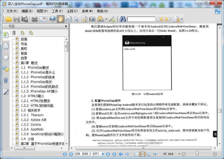Click the advanced search document icon
Viewport: 224px width, 159px height.
click(176, 19)
